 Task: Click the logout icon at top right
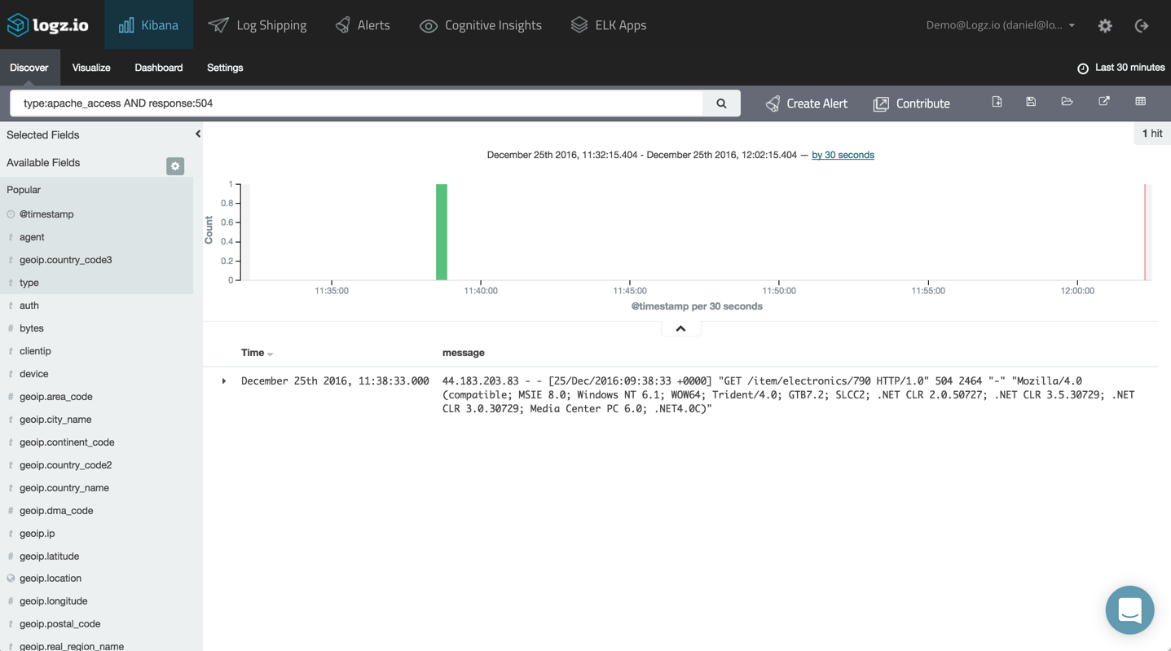(1142, 25)
